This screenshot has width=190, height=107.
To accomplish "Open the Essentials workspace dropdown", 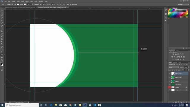I will tap(183, 4).
